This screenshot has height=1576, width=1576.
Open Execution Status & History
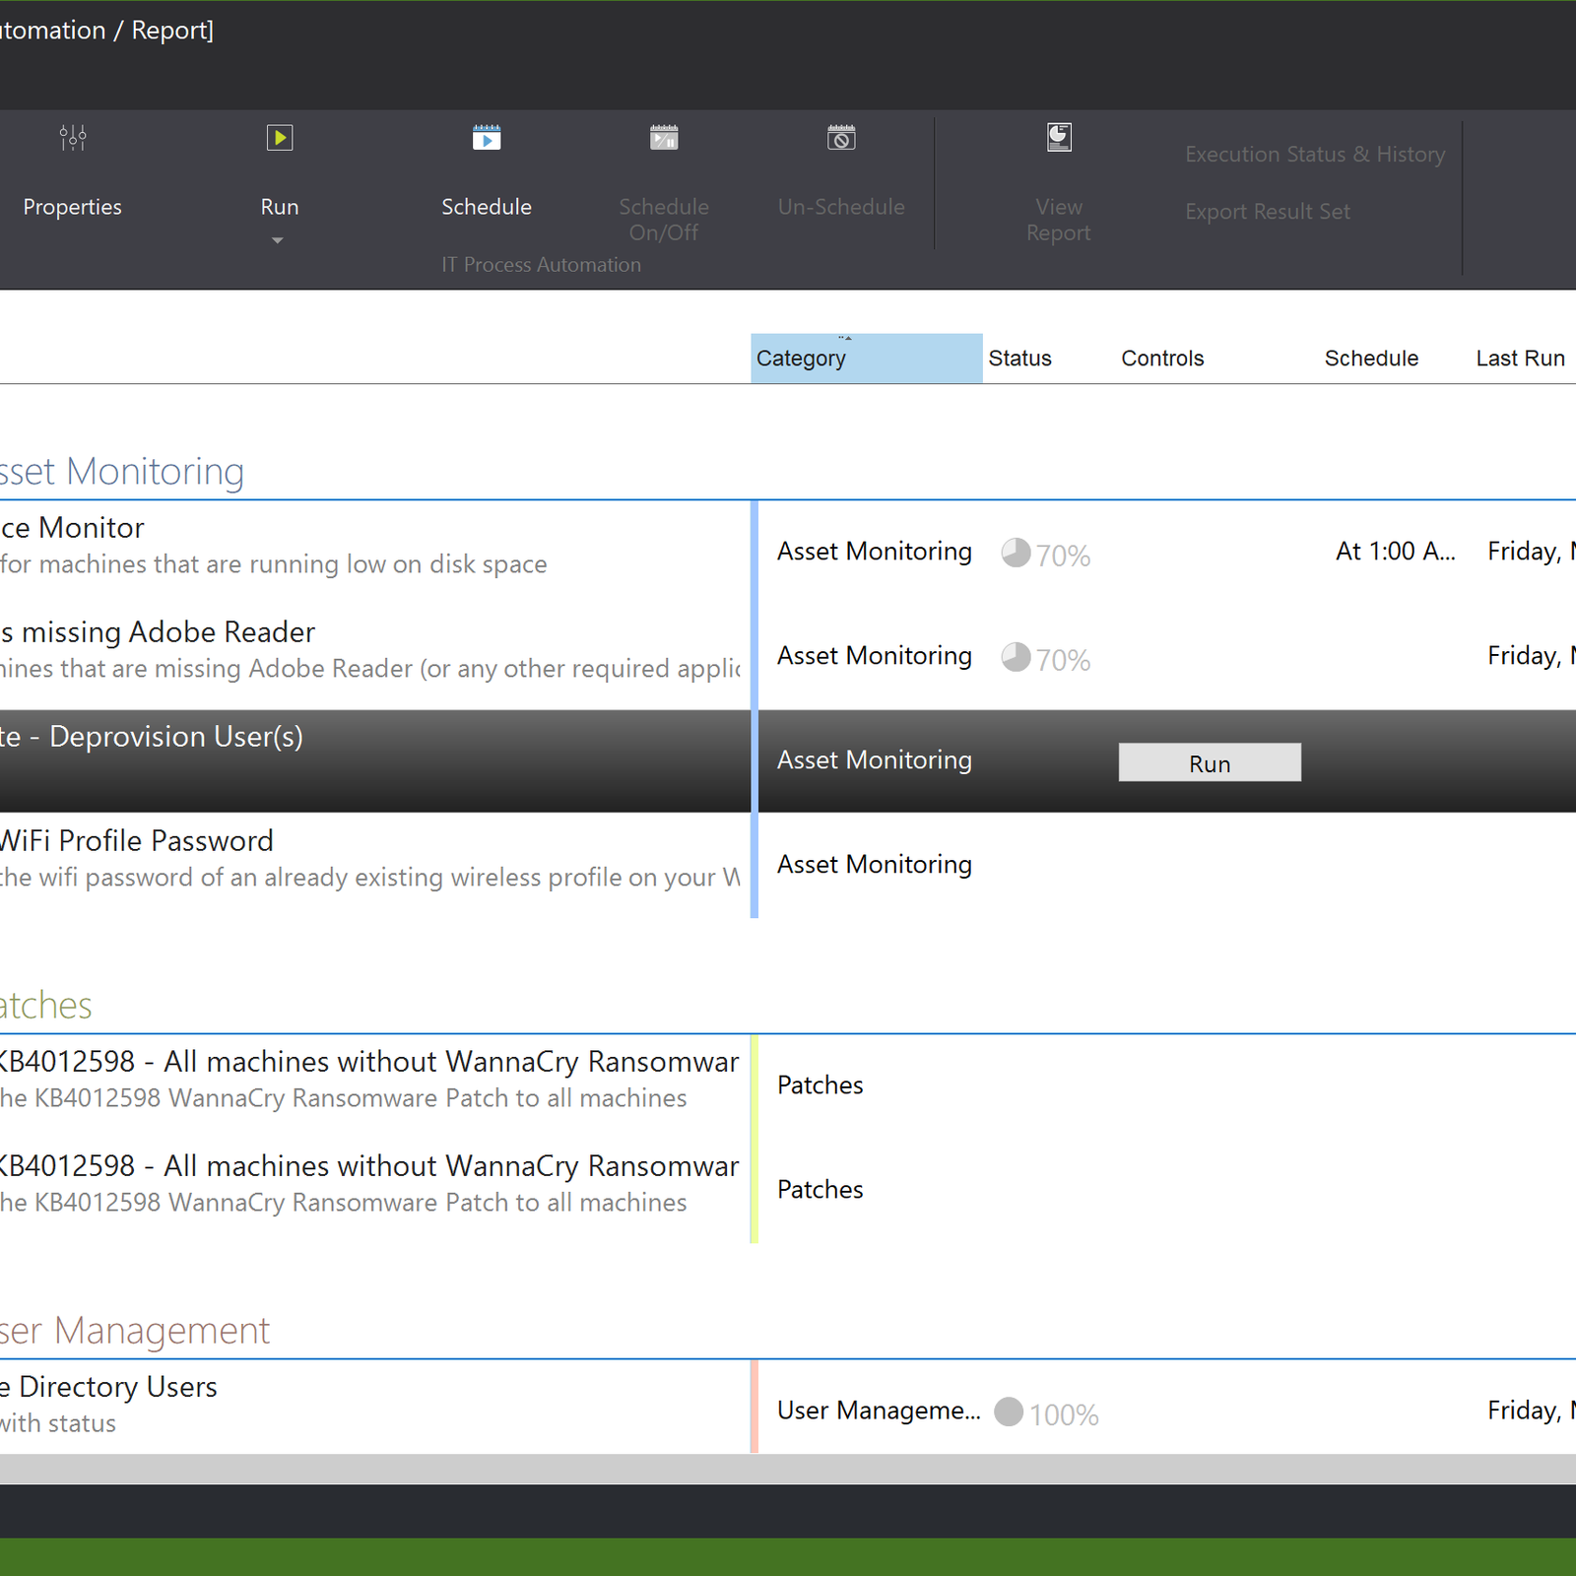coord(1314,155)
